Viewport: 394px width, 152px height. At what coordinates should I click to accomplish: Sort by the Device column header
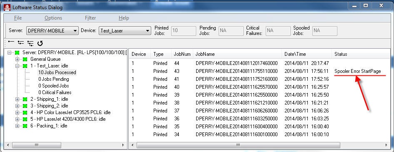(x=140, y=54)
